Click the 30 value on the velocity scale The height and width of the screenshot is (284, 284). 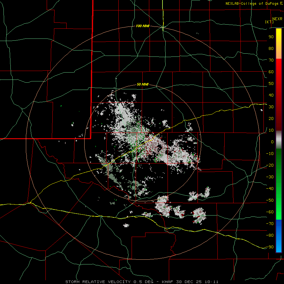(x=271, y=107)
